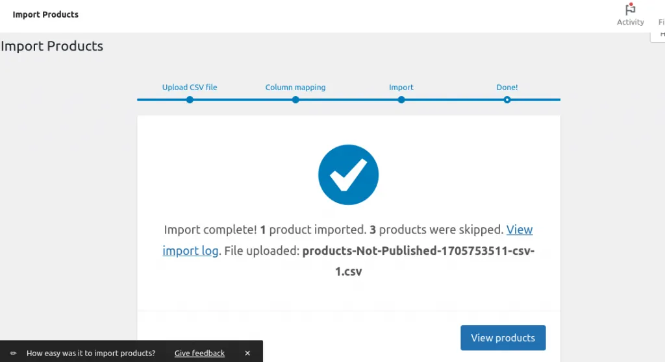The image size is (665, 362).
Task: Click the Done! step progress dot
Action: [507, 100]
